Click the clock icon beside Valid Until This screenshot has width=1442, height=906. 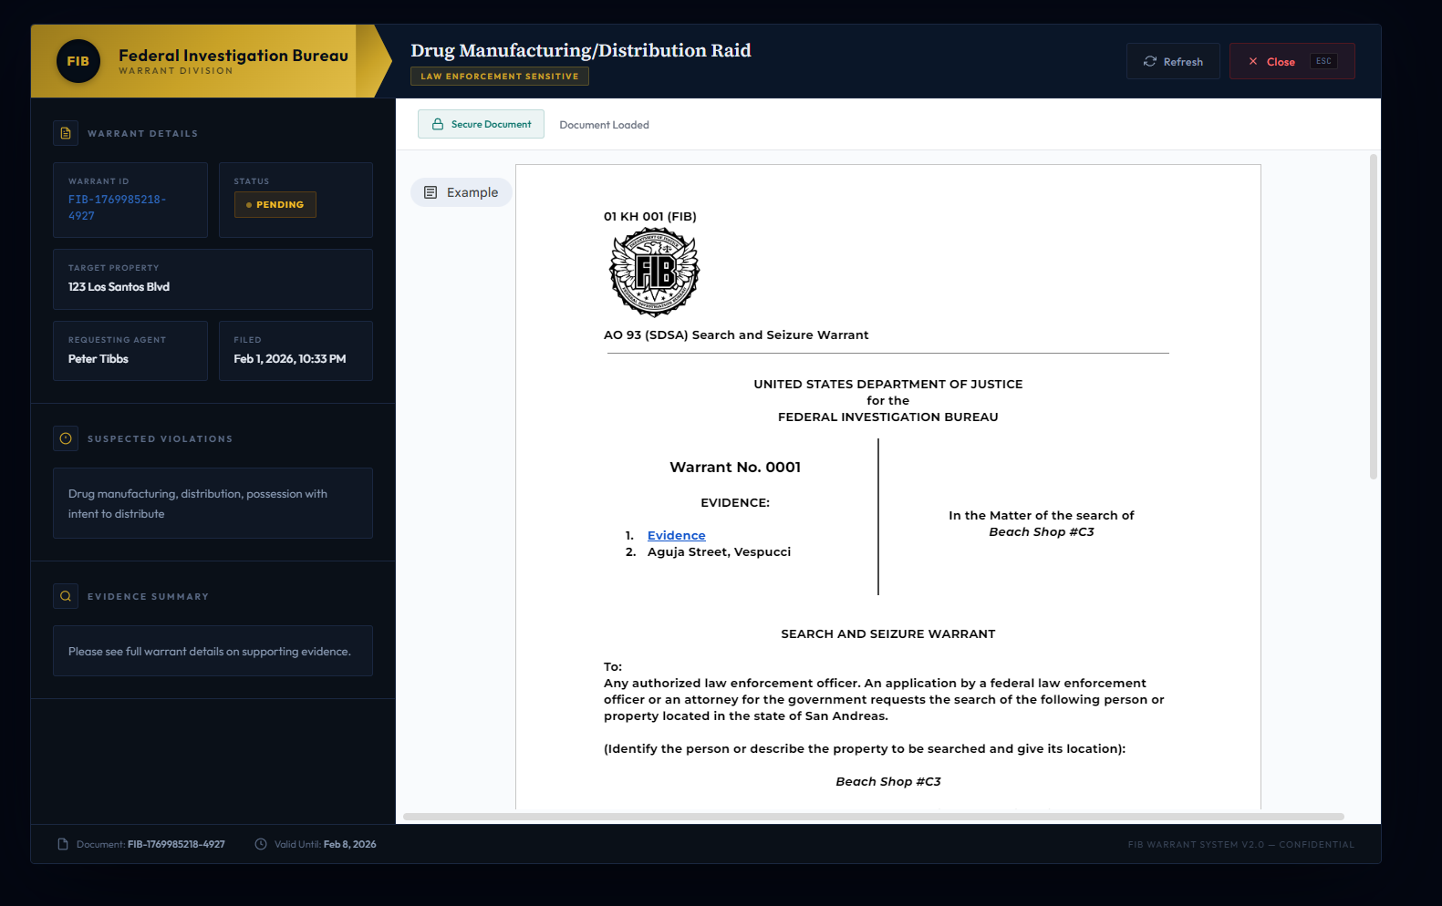(261, 844)
